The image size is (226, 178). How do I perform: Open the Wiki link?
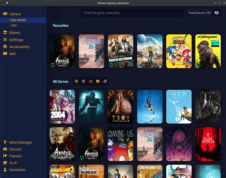[12, 54]
